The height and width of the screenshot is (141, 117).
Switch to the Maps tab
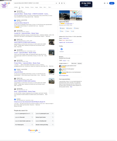pos(23,7)
